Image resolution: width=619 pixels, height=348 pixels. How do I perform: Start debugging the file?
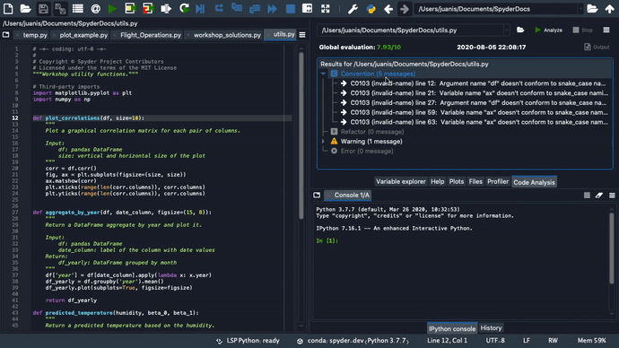coord(201,8)
